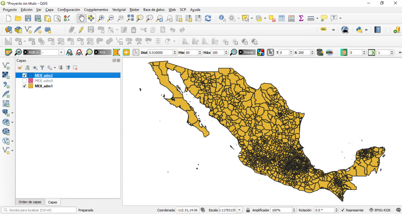Show the MEX_adm0 layer
Image resolution: width=402 pixels, height=214 pixels.
pyautogui.click(x=24, y=80)
